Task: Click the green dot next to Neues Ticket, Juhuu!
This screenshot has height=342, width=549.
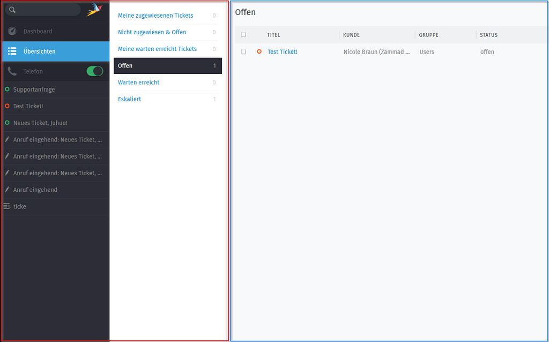Action: [x=6, y=123]
